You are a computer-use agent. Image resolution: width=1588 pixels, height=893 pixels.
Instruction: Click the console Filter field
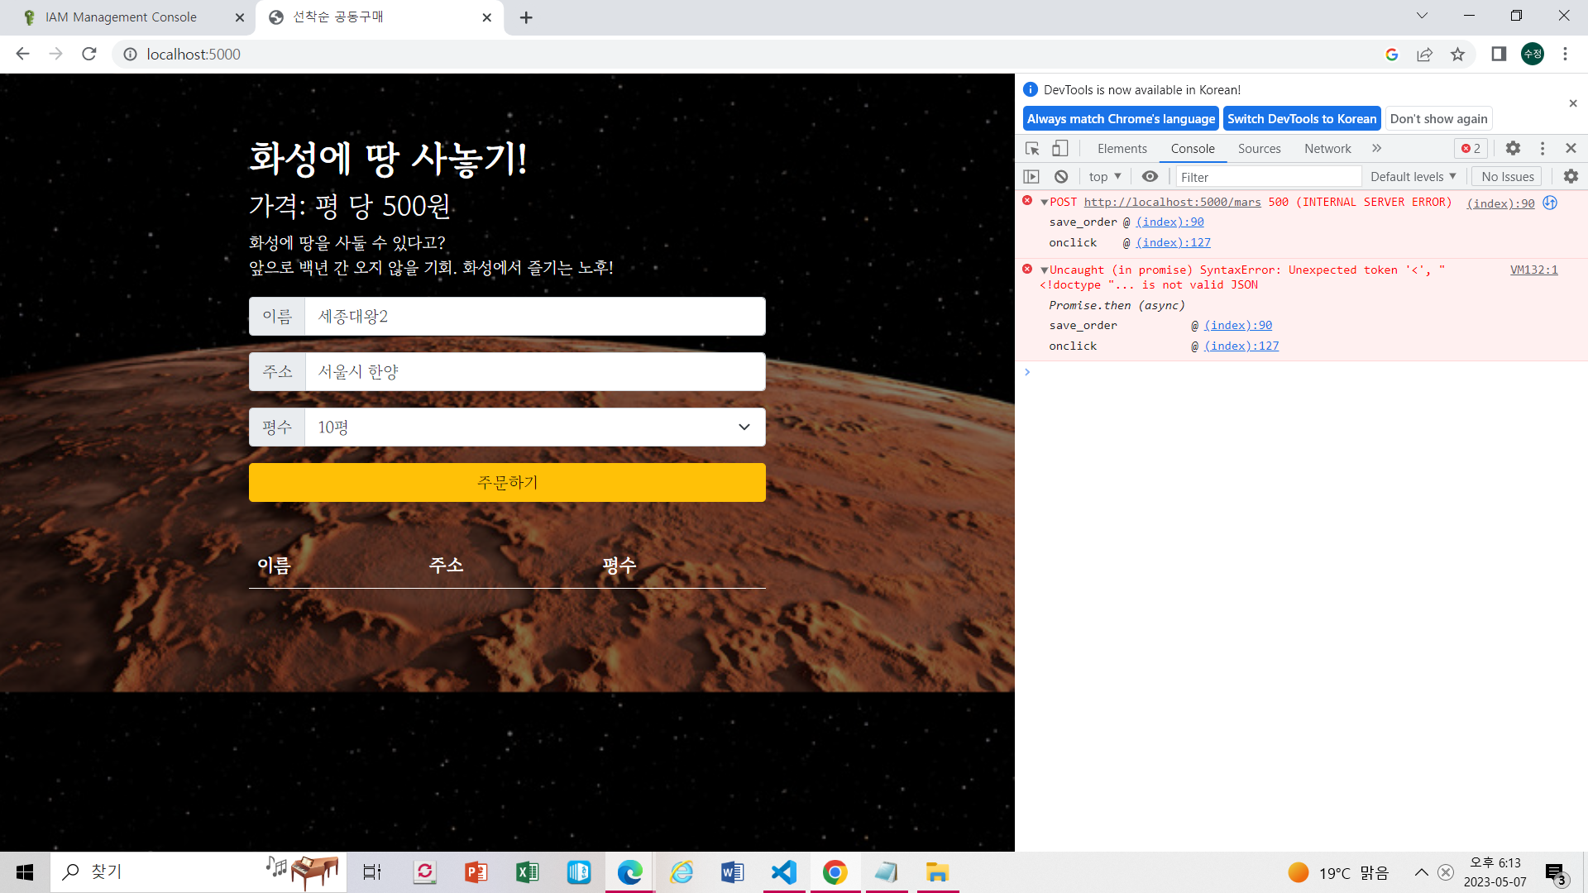pyautogui.click(x=1268, y=177)
